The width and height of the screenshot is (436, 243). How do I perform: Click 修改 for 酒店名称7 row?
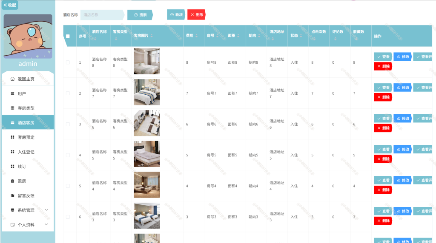click(403, 88)
